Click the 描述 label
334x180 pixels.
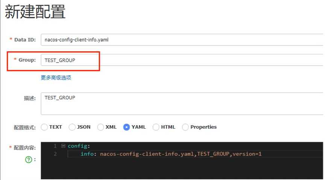click(x=30, y=98)
